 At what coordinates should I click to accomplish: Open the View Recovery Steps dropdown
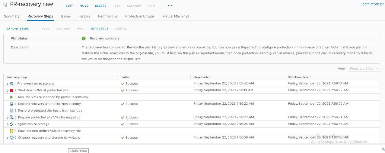(364, 69)
